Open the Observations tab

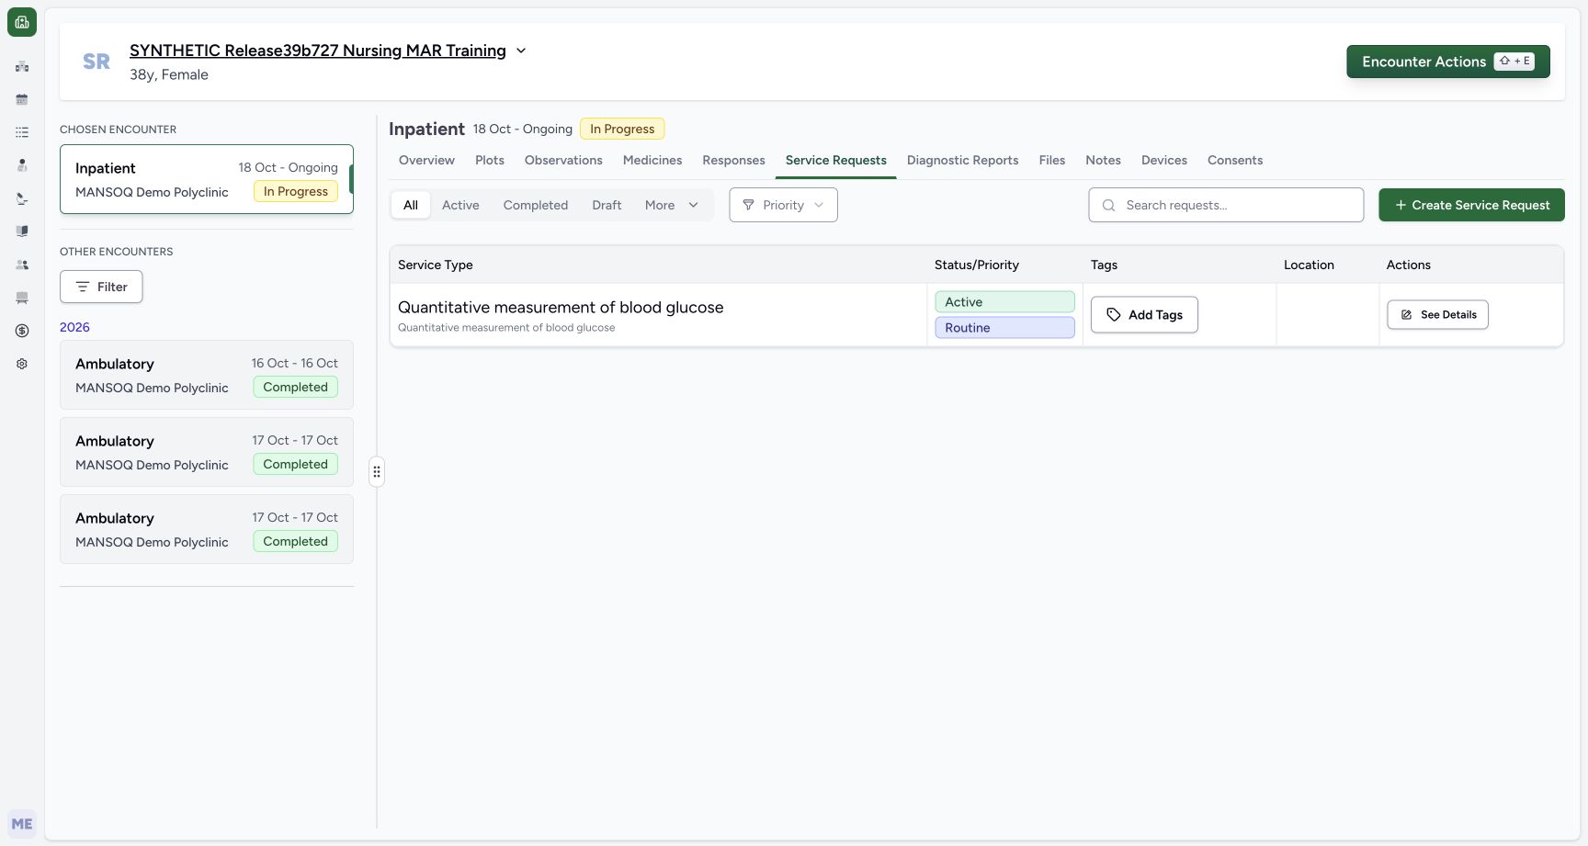tap(563, 160)
